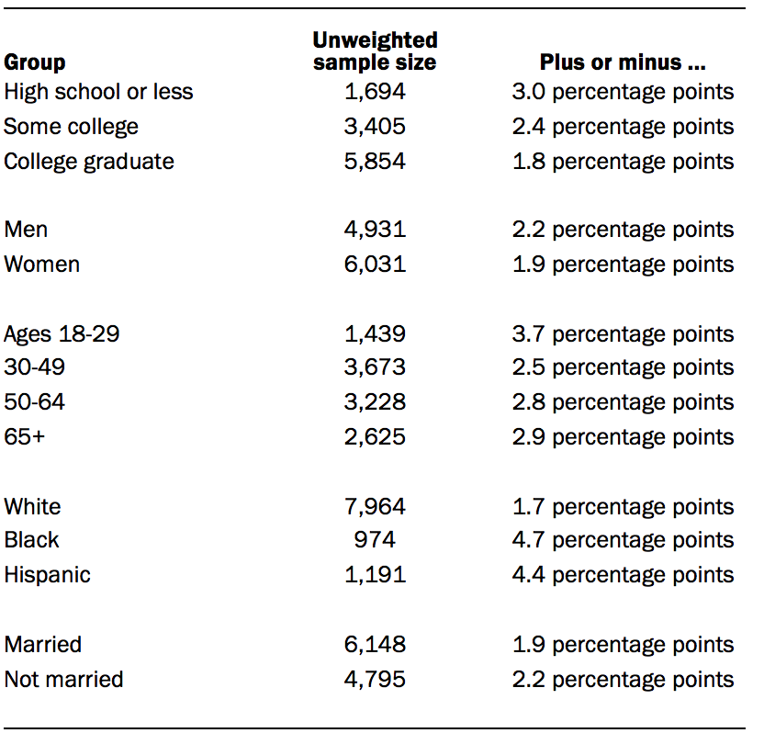Click the "Married" group label

pyautogui.click(x=43, y=645)
